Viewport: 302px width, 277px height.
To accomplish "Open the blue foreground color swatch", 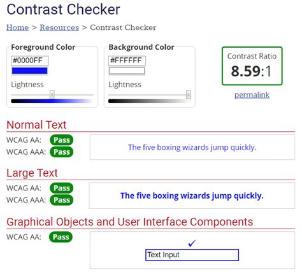I will coord(29,71).
